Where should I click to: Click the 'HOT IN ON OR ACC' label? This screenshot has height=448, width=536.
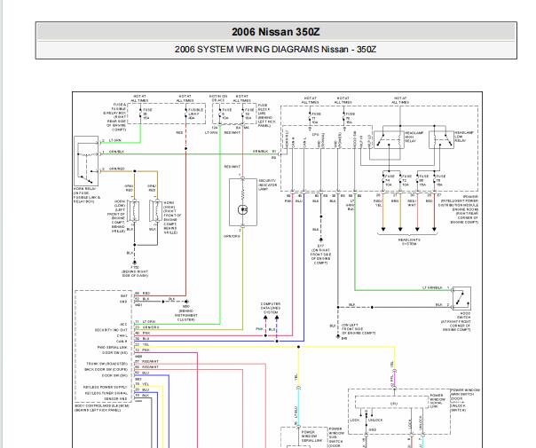point(218,98)
